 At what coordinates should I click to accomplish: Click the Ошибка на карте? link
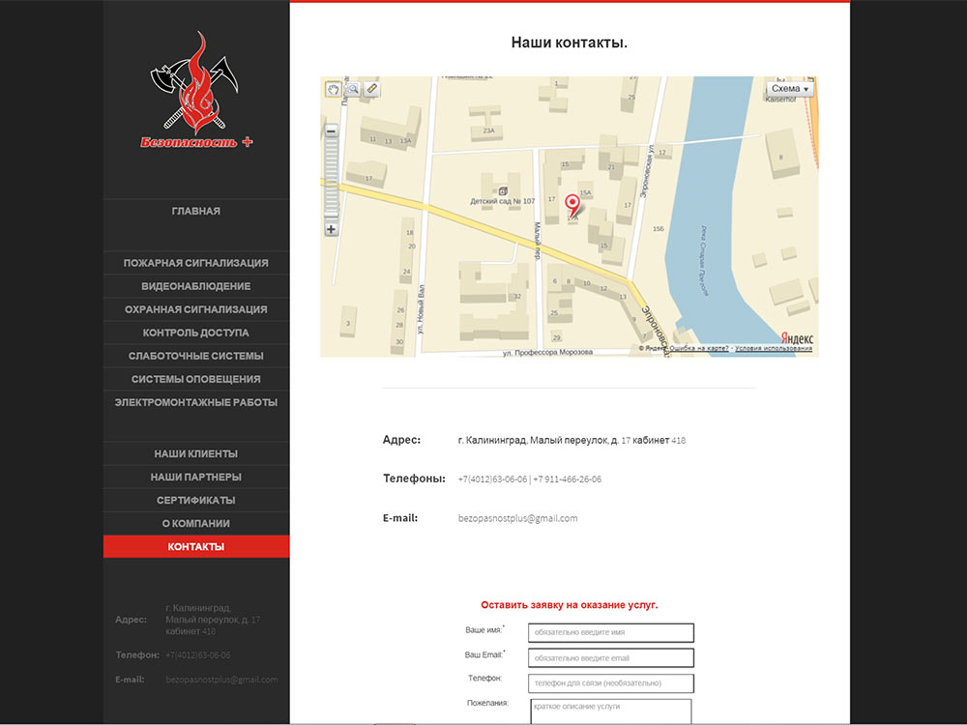pyautogui.click(x=699, y=348)
